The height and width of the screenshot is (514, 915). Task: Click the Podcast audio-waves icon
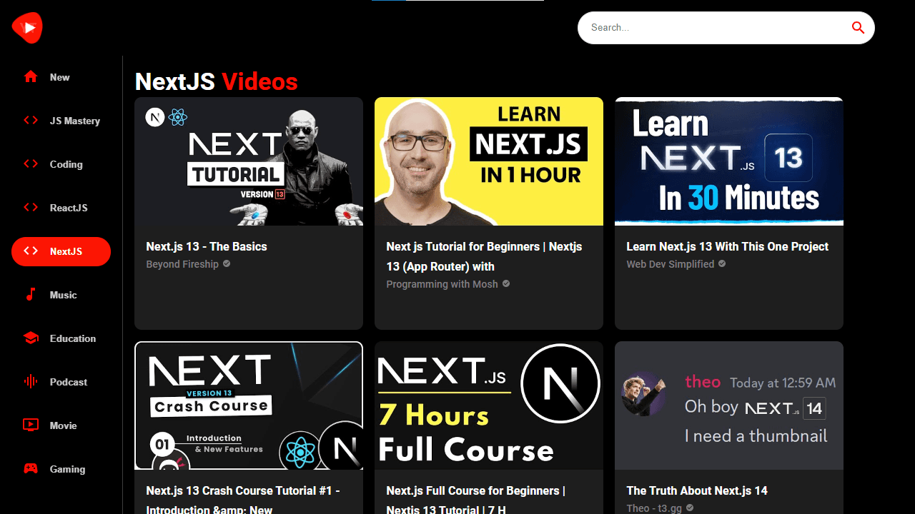click(30, 381)
